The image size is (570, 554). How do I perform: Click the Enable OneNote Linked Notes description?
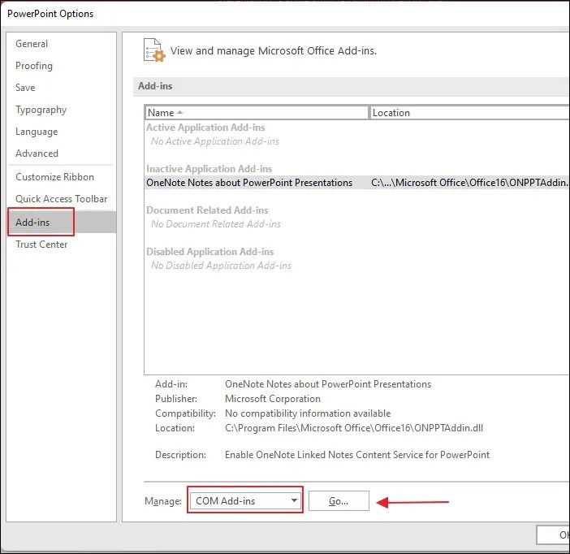pyautogui.click(x=357, y=455)
